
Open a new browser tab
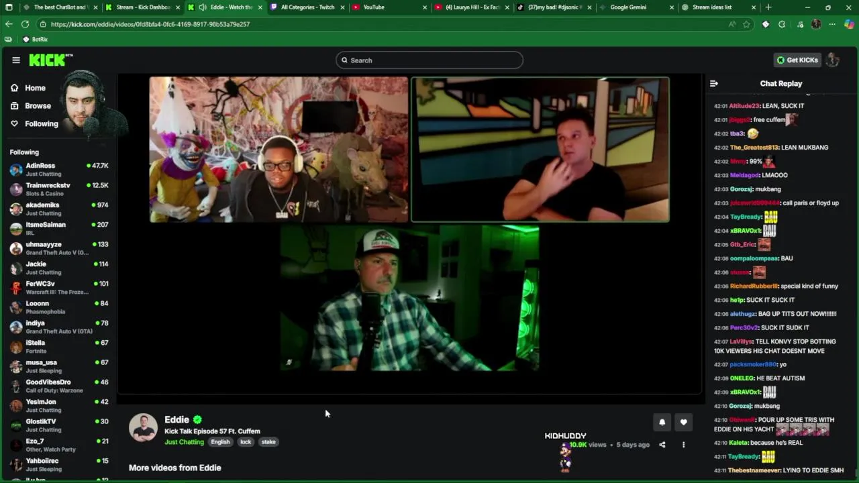[768, 7]
